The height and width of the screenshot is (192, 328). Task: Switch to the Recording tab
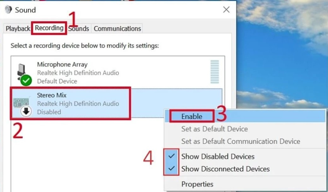coord(49,28)
